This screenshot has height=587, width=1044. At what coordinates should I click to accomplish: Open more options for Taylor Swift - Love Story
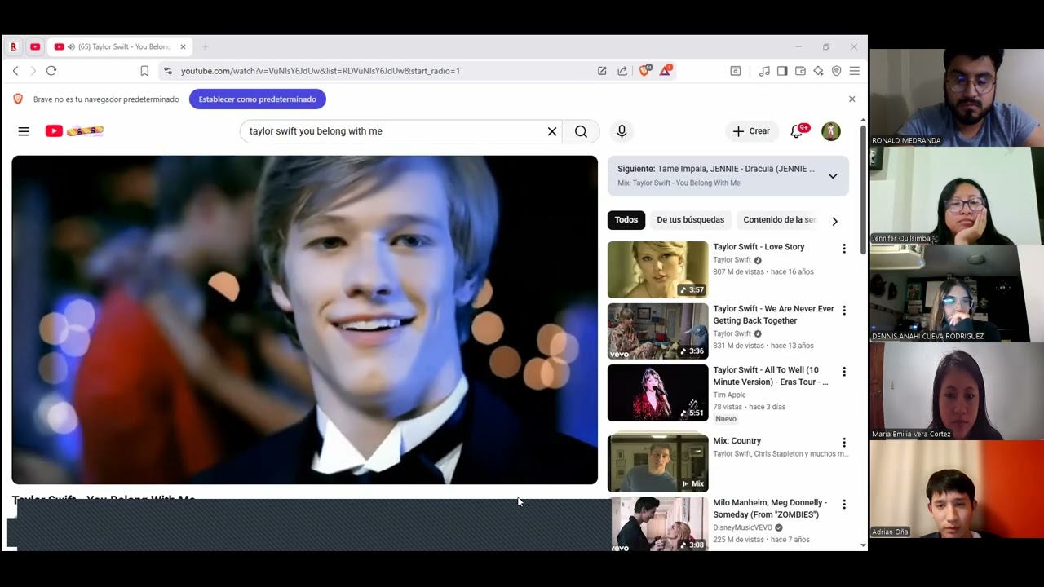click(844, 249)
